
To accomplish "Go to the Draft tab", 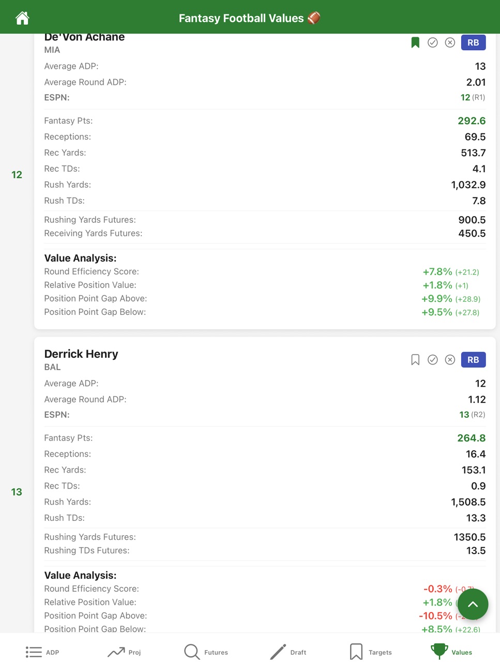I will tap(288, 652).
